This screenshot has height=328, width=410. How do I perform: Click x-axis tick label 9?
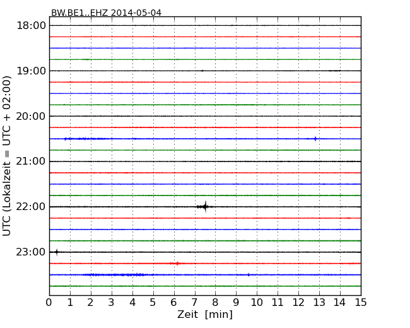(x=236, y=303)
